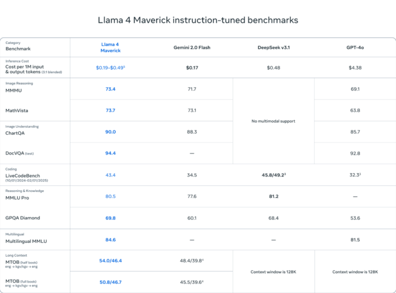Click the '$0.19-$0.49' cost cell
This screenshot has width=396, height=293.
point(111,68)
